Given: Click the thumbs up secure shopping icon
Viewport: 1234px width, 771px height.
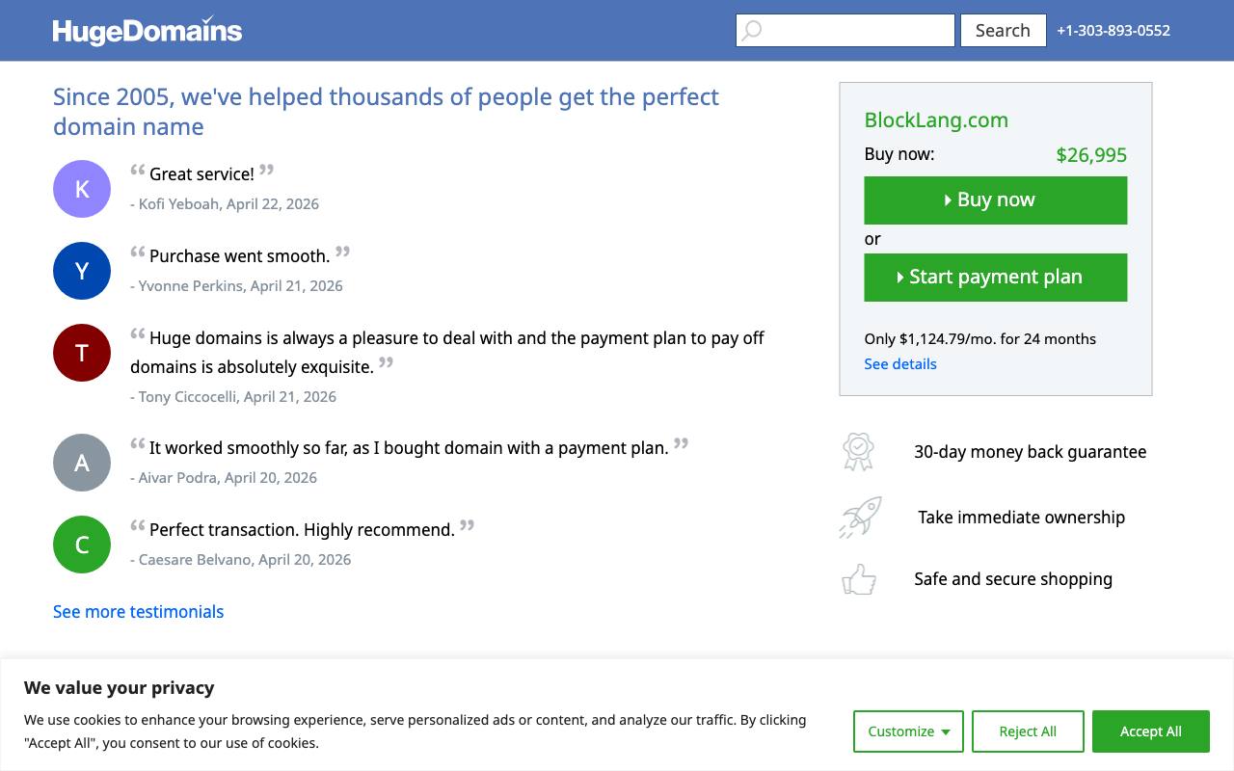Looking at the screenshot, I should (859, 579).
